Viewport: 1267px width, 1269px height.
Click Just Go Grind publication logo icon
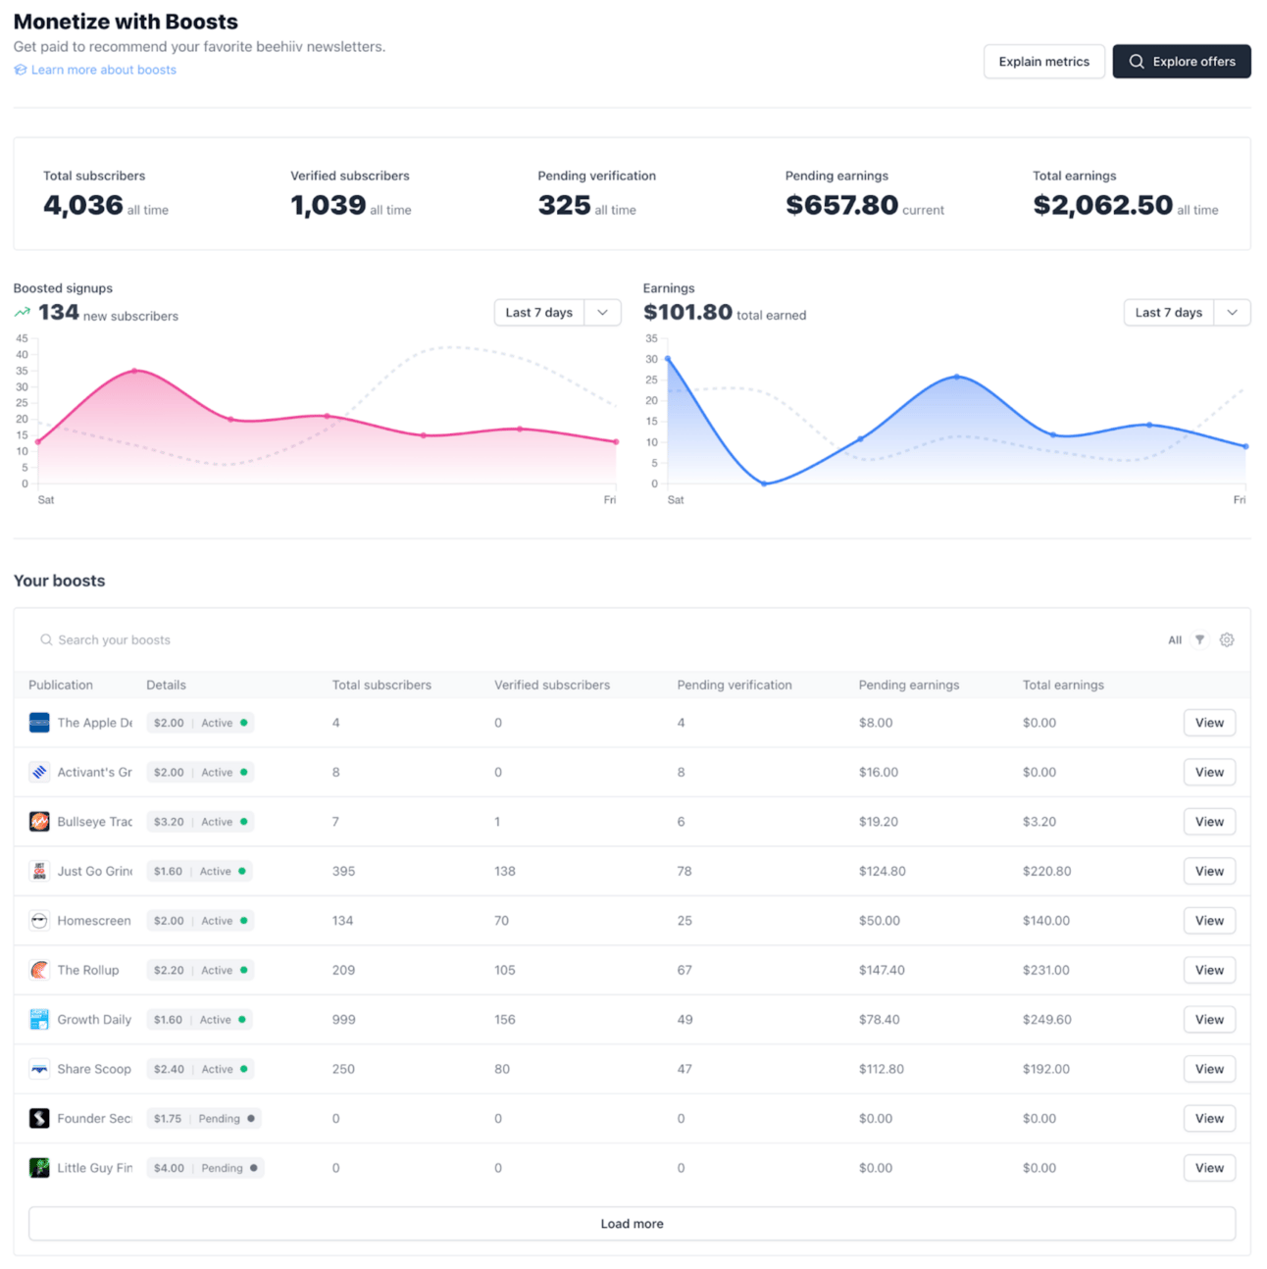[39, 871]
